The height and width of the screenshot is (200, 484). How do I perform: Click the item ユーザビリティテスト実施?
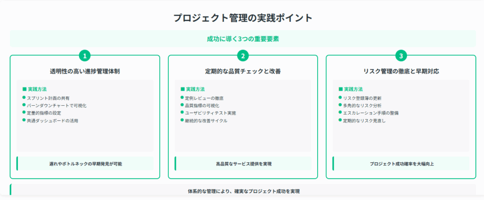pos(210,113)
